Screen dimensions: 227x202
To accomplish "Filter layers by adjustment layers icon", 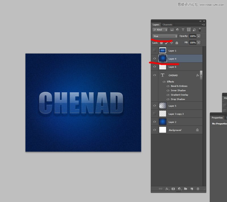I will click(177, 30).
